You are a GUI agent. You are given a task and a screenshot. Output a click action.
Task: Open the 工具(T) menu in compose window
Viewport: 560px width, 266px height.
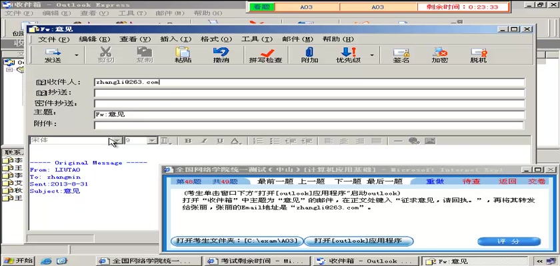(x=257, y=39)
